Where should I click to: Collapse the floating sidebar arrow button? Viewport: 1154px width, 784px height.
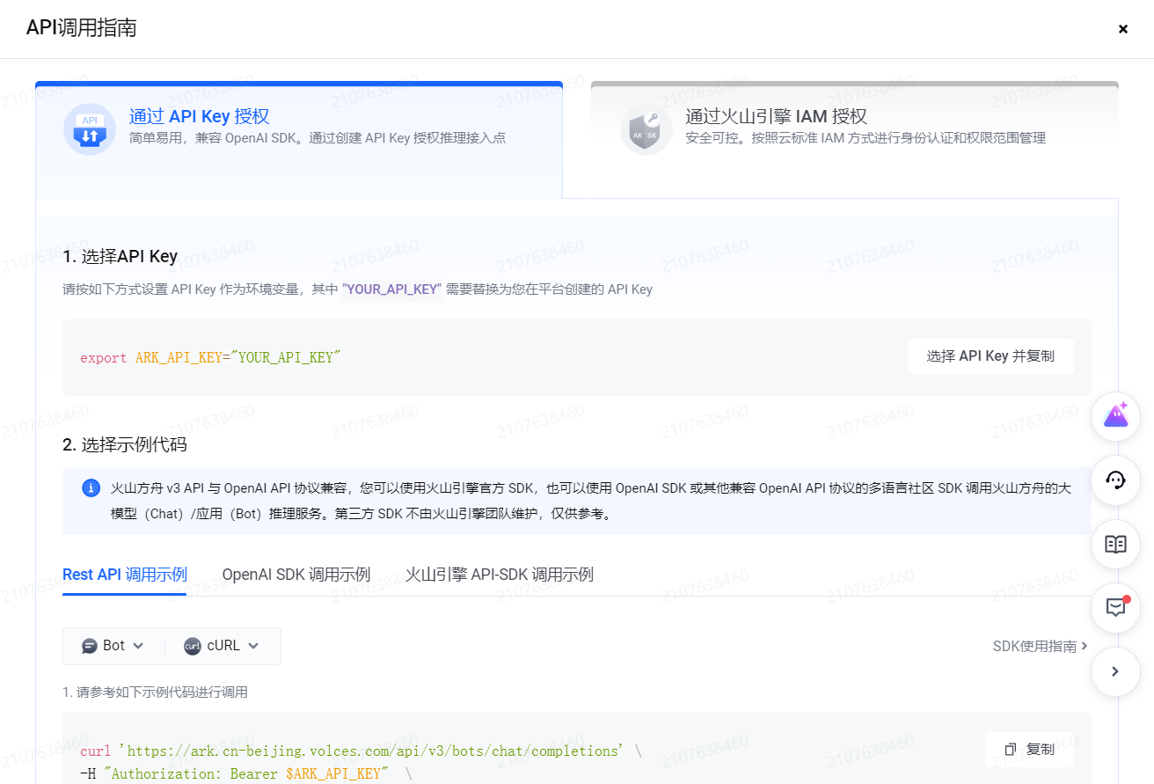point(1115,671)
